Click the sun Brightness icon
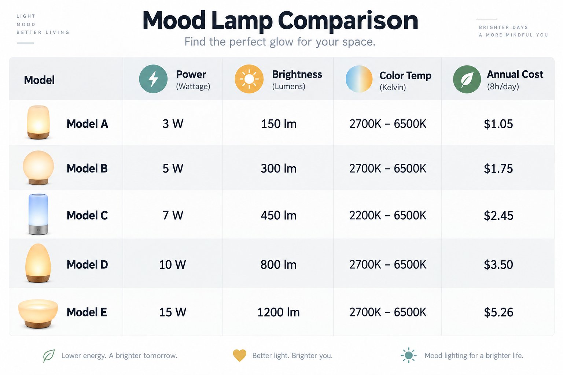This screenshot has width=563, height=375. coord(249,79)
